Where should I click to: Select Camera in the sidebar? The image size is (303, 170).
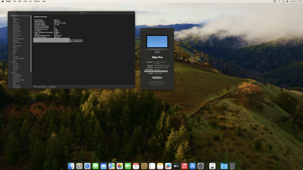tap(15, 24)
